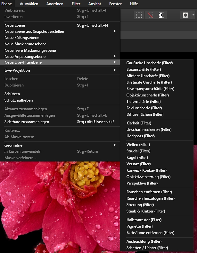Image resolution: width=197 pixels, height=253 pixels.
Task: Expand Neue Anpassungsebene submenu
Action: coord(60,57)
